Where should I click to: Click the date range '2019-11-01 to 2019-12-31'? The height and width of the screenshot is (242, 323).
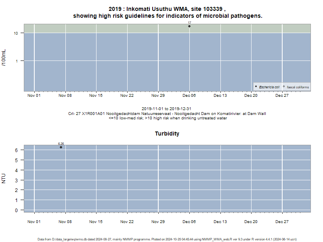pyautogui.click(x=166, y=108)
